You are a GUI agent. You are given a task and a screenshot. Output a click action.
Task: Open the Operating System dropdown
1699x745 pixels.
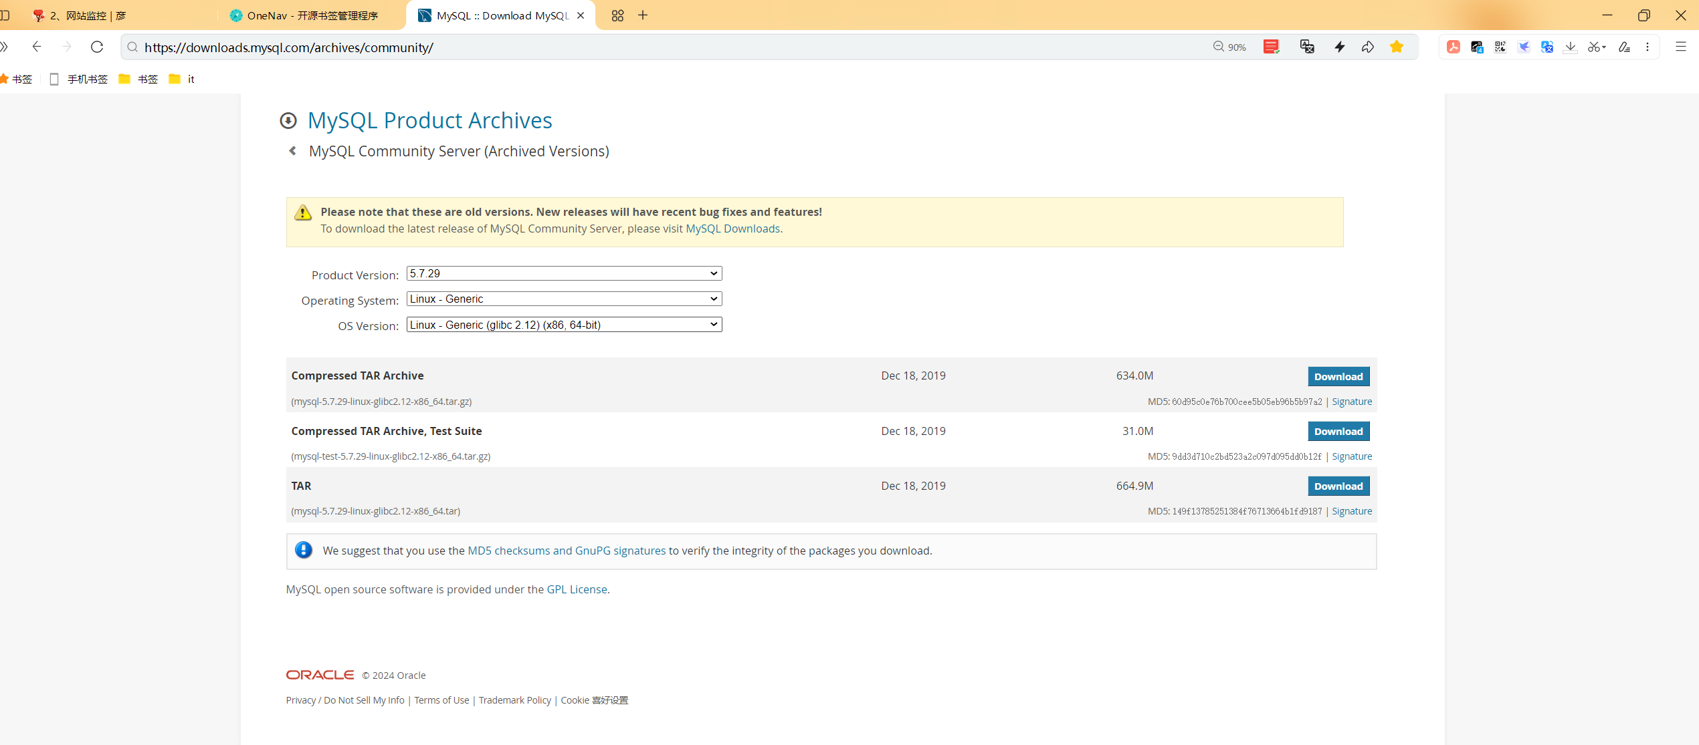[564, 299]
